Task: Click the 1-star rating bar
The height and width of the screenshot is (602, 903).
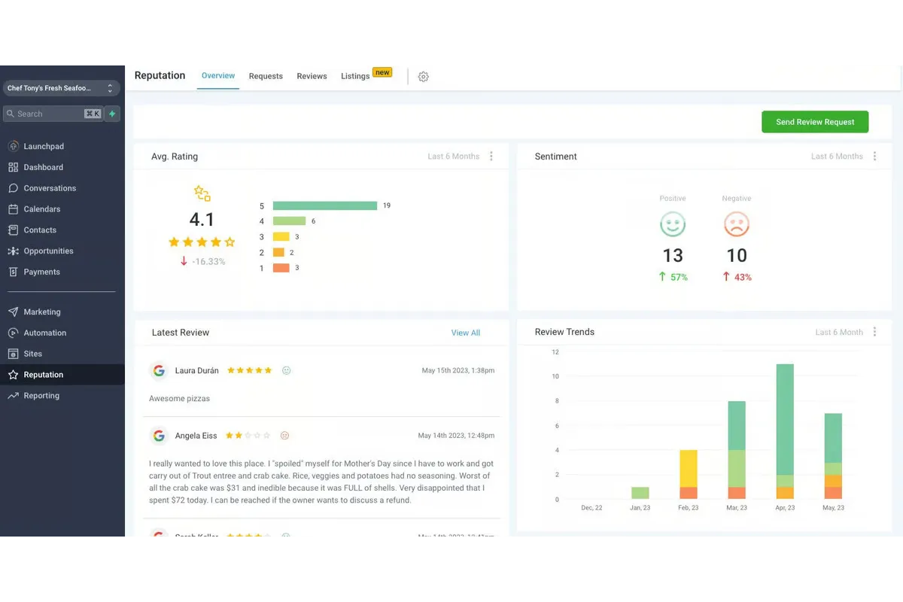Action: 281,268
